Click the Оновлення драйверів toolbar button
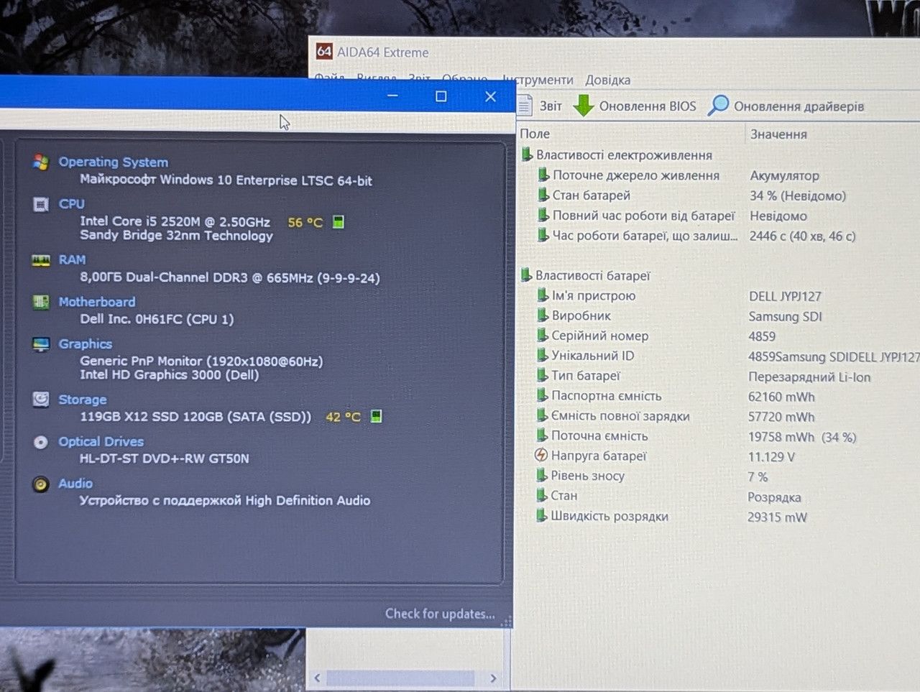920x692 pixels. tap(786, 106)
